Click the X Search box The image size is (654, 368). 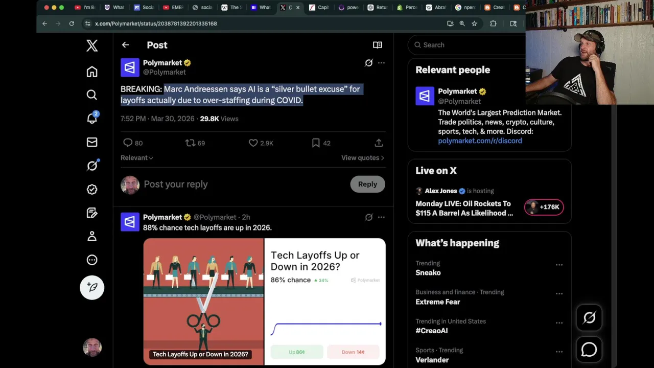(468, 45)
